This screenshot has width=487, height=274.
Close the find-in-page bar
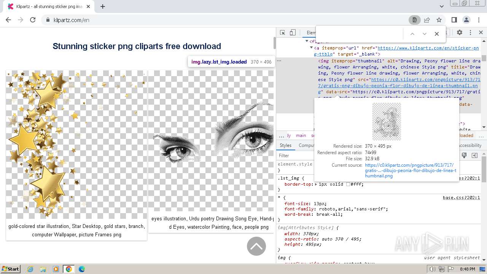click(x=437, y=34)
